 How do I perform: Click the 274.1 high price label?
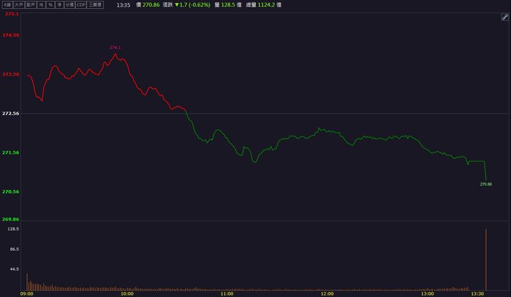(115, 48)
